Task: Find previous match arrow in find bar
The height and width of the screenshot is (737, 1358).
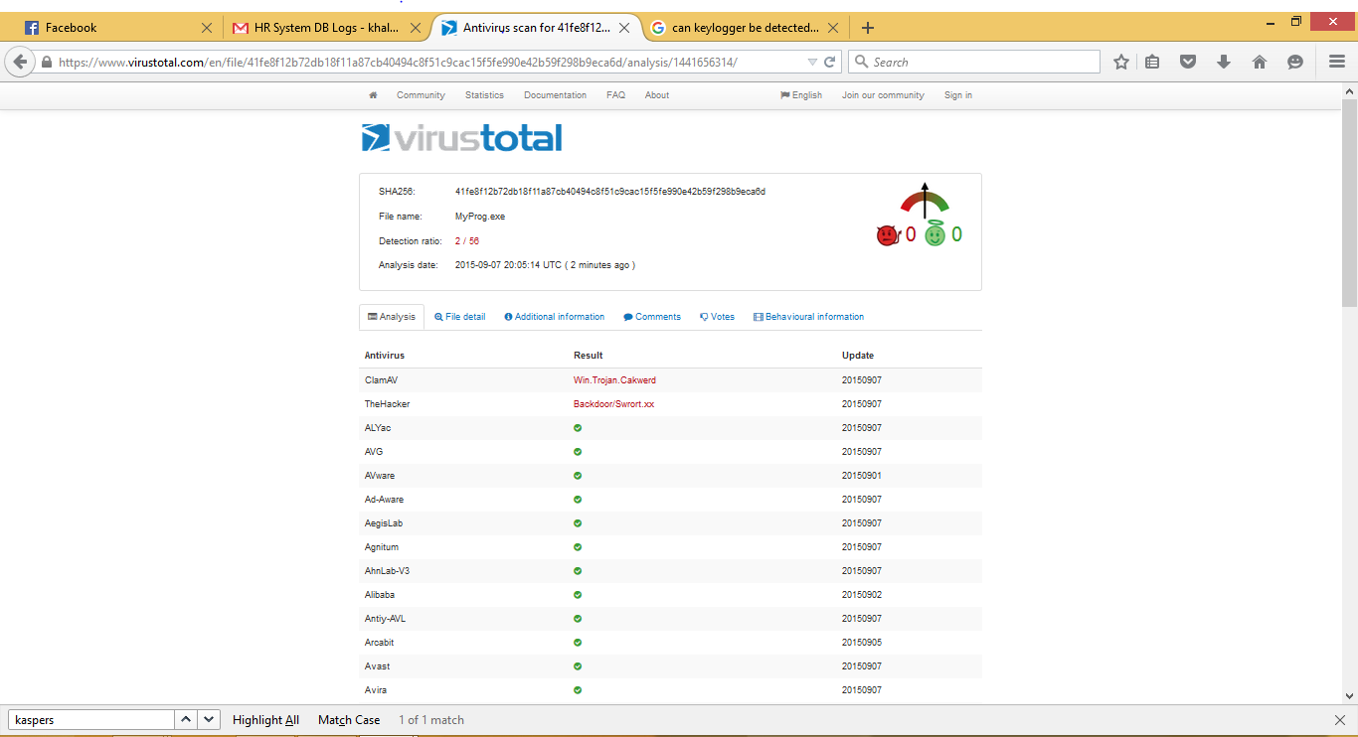Action: [x=186, y=720]
